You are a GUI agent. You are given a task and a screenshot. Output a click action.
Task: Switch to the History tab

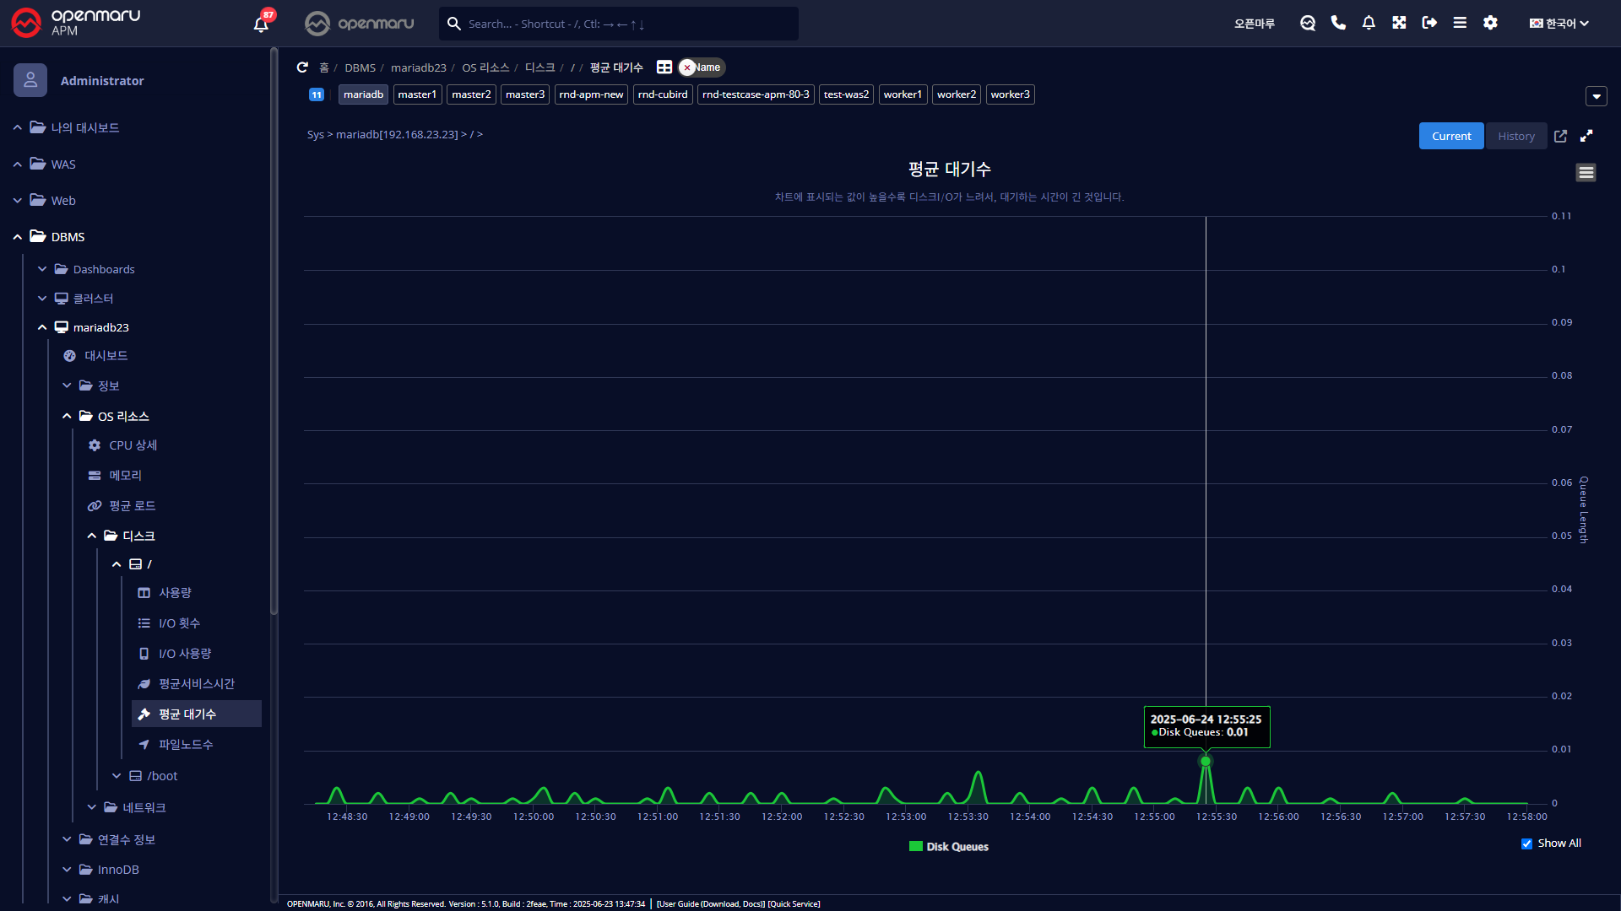pos(1515,136)
